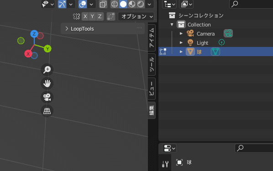
Task: Click the light data icon beside Light
Action: [x=221, y=42]
